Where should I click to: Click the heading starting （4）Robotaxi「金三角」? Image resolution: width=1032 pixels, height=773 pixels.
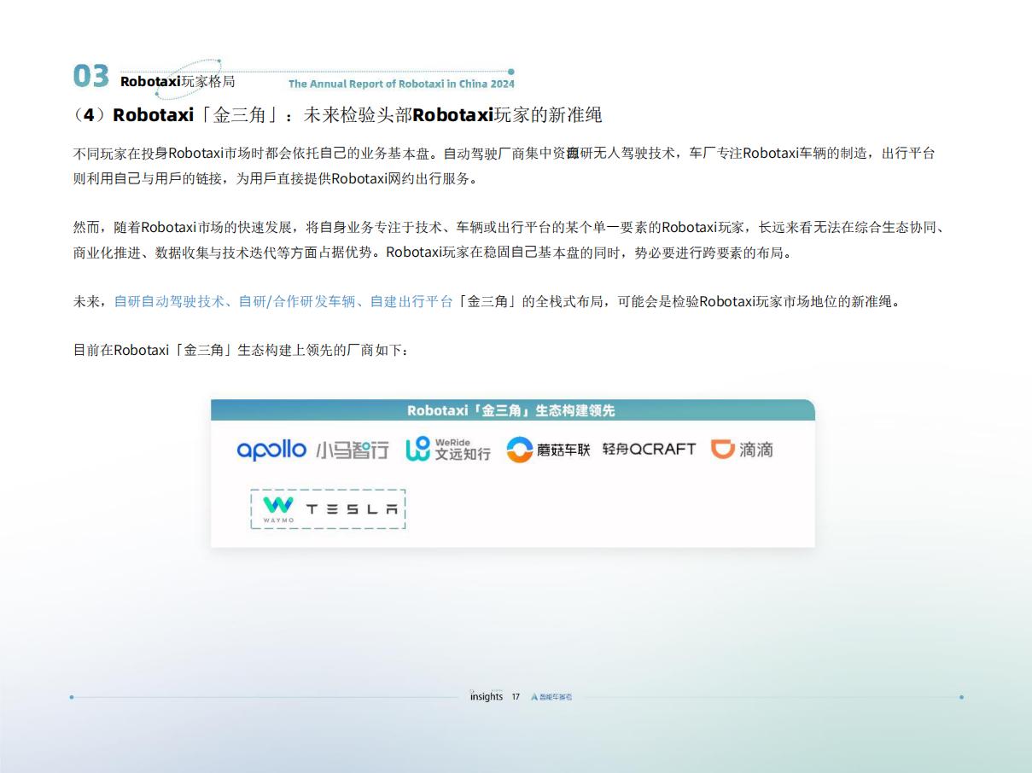[x=339, y=114]
